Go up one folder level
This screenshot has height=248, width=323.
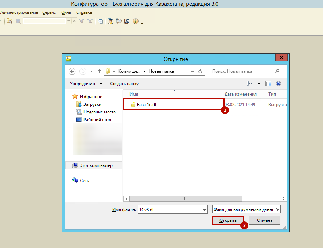(x=99, y=71)
